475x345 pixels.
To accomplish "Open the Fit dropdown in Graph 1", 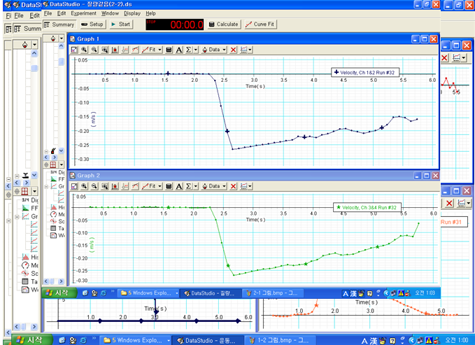I will [152, 50].
